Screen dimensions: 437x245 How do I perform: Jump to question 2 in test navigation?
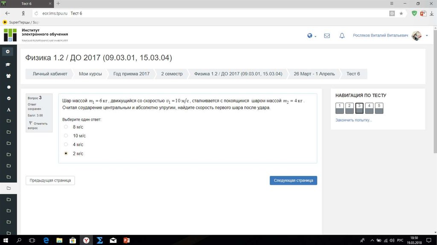349,108
